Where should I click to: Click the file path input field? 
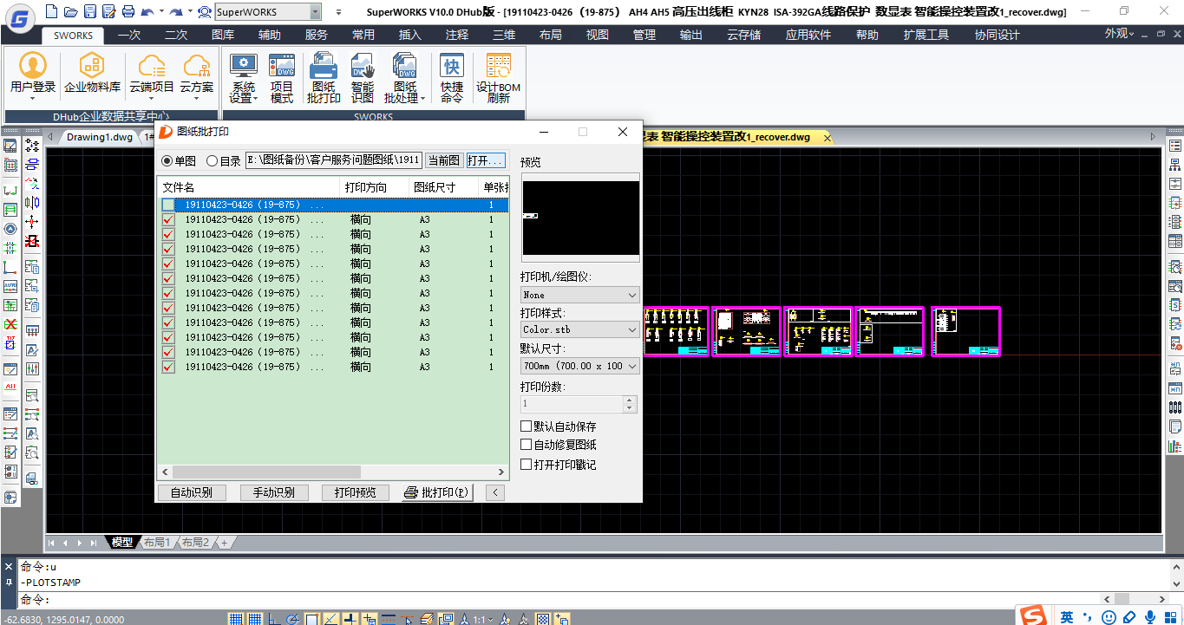point(334,160)
